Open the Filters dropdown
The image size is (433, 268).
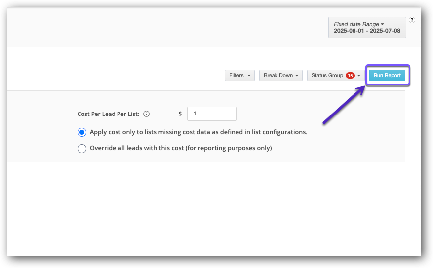tap(239, 76)
